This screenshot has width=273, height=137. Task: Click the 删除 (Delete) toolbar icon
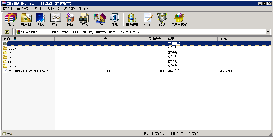(x=70, y=20)
